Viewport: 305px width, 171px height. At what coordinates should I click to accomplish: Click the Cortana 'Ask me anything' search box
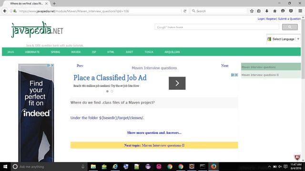[49, 167]
